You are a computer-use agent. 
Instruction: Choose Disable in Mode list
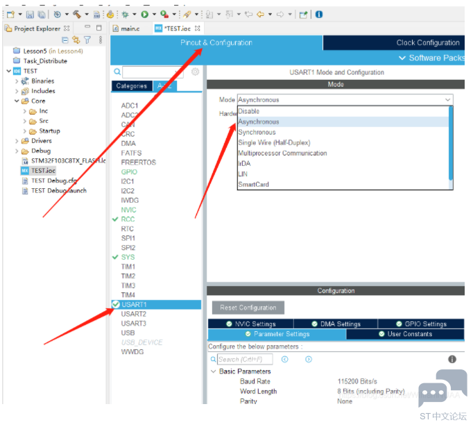[x=343, y=111]
